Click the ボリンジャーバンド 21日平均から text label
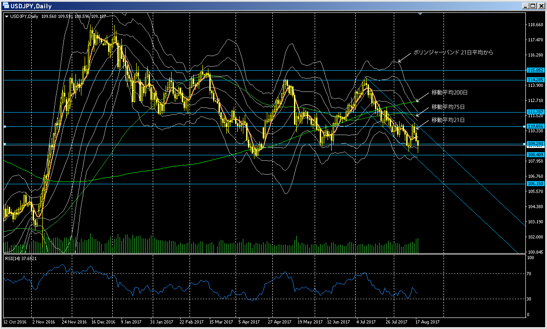Image resolution: width=547 pixels, height=329 pixels. click(x=453, y=53)
